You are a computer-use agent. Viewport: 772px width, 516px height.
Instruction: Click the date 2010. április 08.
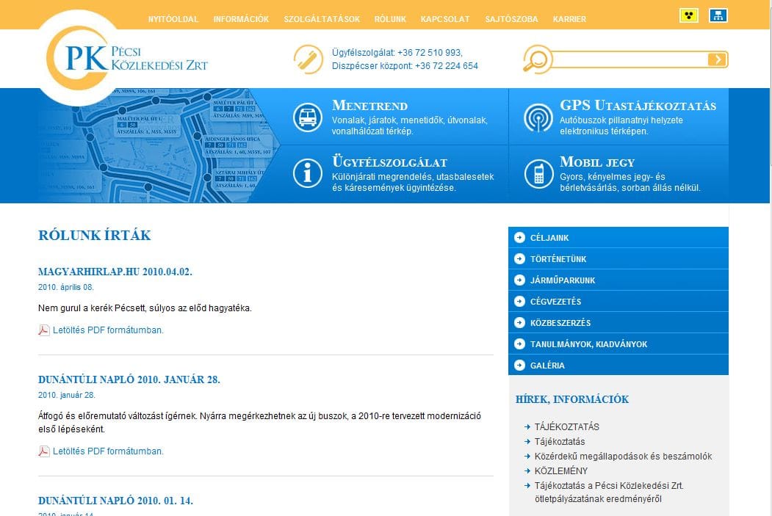66,287
